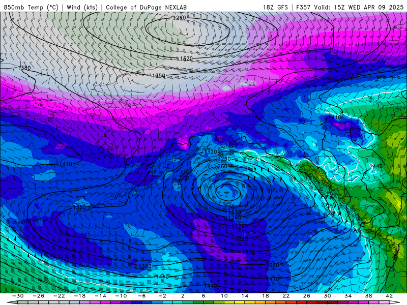Click the "34" colorbar tick label
Viewport: 407px width, 305px height.
coord(348,296)
